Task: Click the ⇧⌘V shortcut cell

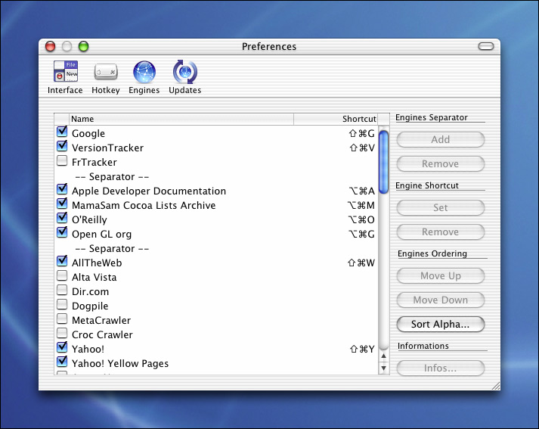Action: pos(362,148)
